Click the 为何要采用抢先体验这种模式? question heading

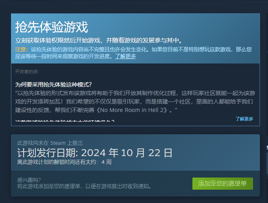coord(53,85)
